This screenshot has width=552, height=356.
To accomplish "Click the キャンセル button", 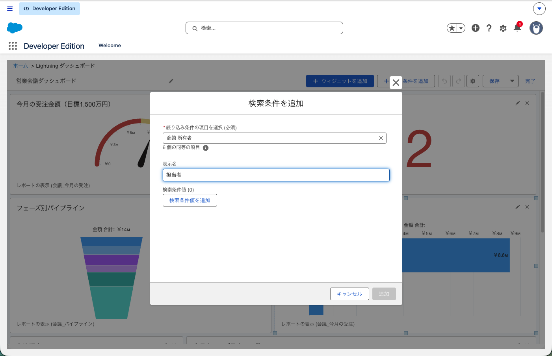I will (x=349, y=294).
